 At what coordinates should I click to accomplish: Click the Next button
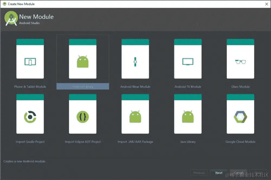[219, 173]
